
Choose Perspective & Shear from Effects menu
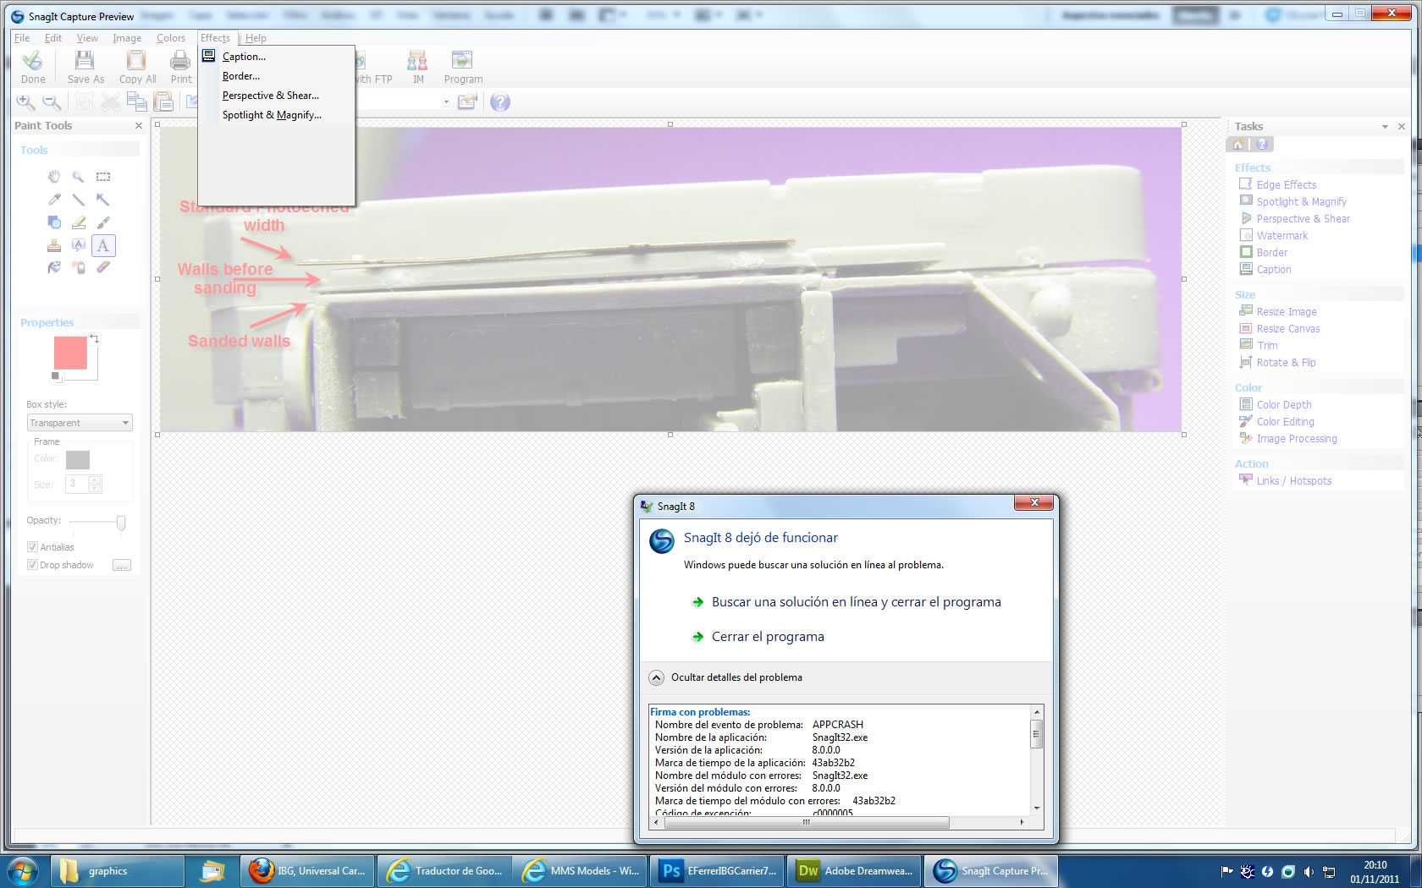[x=270, y=96]
